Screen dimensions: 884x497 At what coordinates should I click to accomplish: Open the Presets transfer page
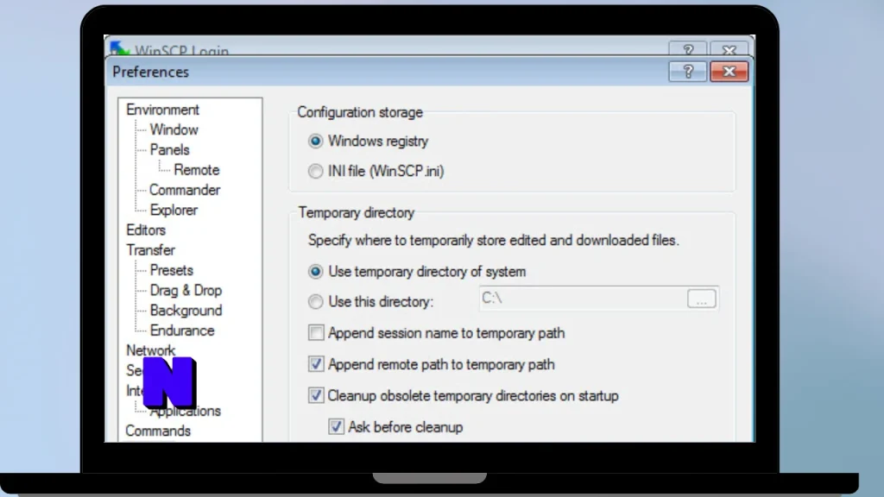click(172, 270)
